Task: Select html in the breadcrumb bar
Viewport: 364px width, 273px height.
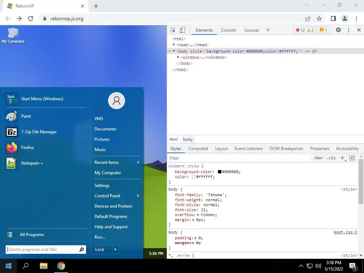Action: [173, 139]
